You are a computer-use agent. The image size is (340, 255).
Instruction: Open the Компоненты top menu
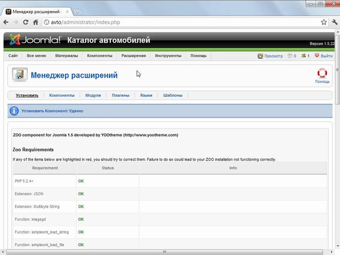(99, 56)
